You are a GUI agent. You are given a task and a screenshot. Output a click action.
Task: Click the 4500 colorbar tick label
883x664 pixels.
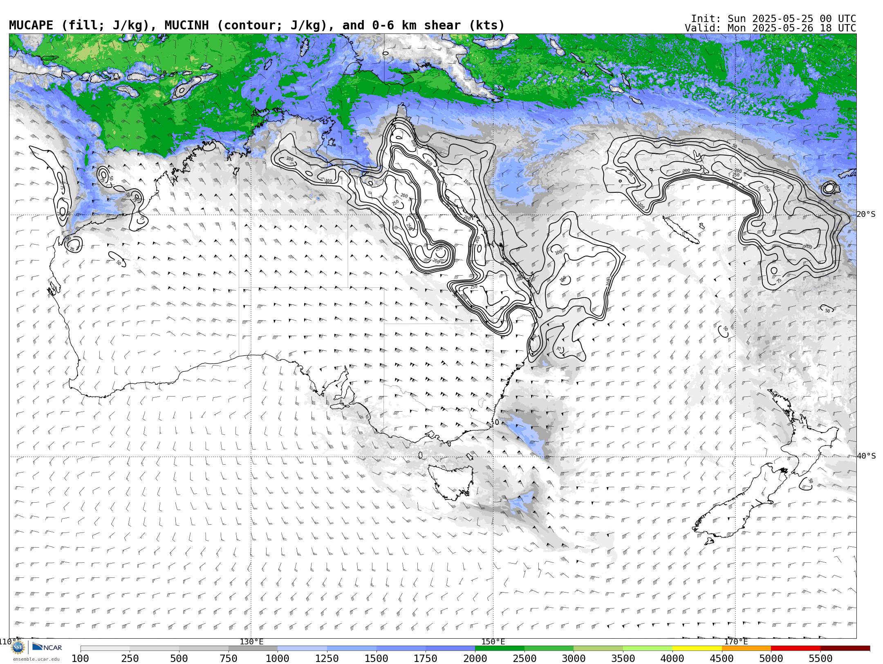[722, 659]
